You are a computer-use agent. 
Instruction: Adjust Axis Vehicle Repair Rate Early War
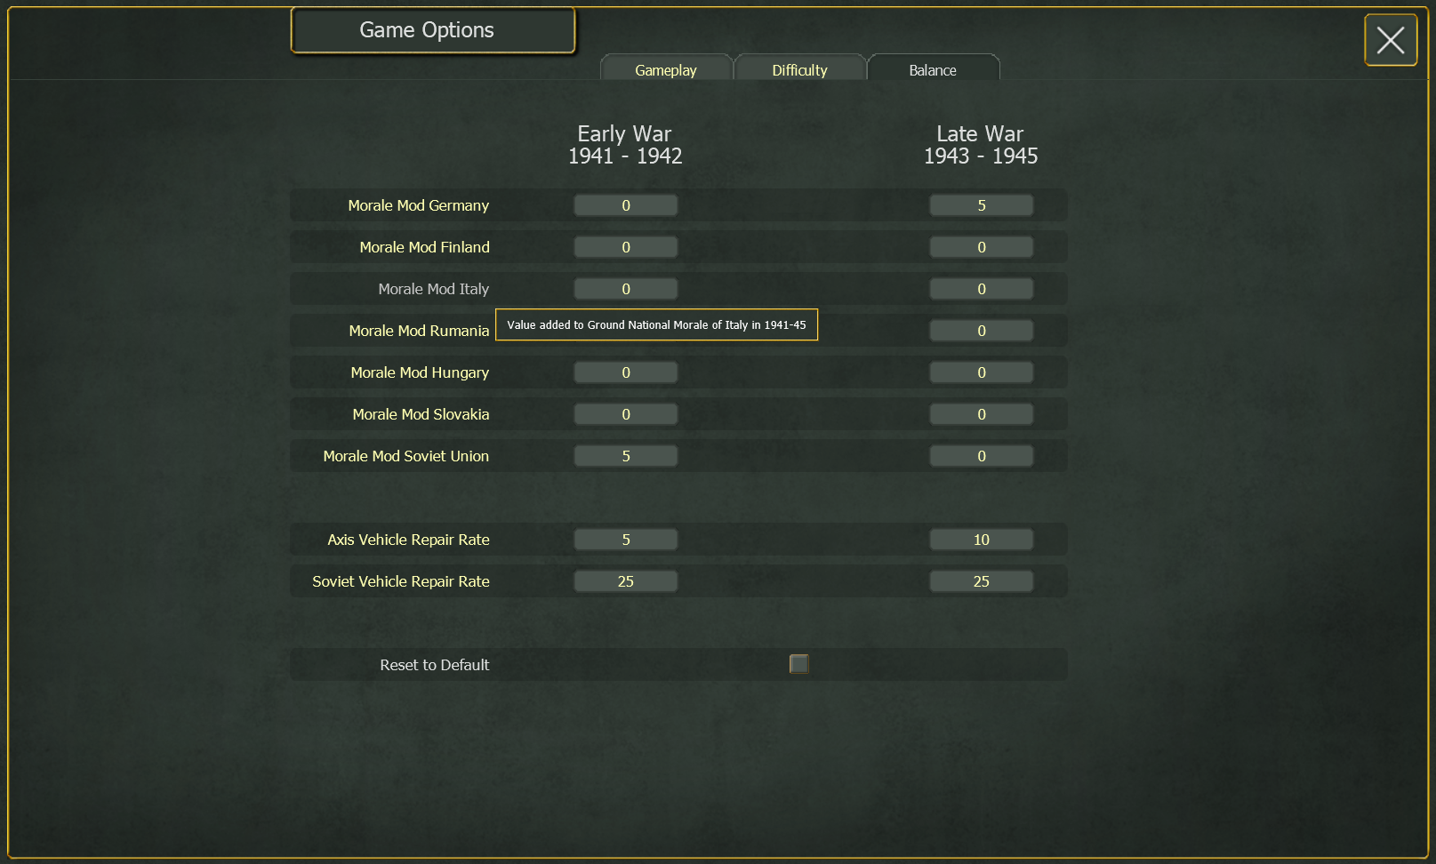tap(625, 540)
